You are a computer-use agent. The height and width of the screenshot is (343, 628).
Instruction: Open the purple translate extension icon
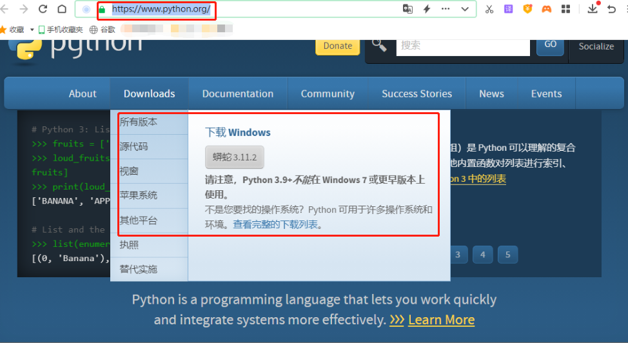point(508,9)
